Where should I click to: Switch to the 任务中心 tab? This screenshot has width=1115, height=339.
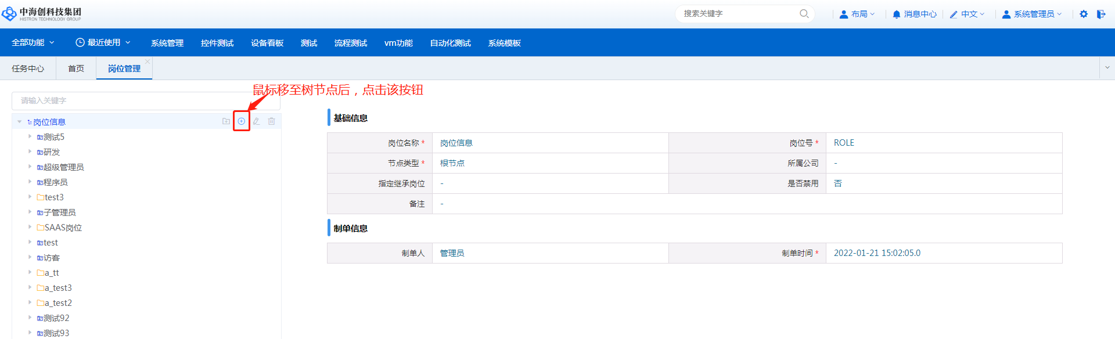click(28, 68)
